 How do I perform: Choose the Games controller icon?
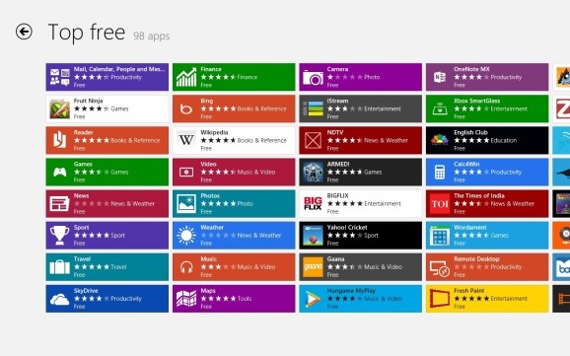coord(59,172)
